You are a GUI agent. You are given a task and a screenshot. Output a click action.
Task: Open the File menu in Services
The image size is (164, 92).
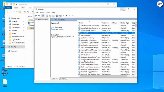pos(37,13)
